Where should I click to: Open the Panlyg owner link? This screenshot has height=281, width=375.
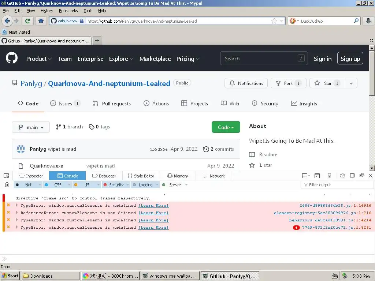31,84
